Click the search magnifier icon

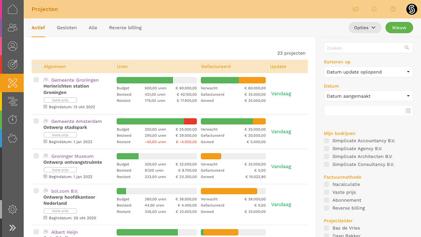[x=407, y=47]
